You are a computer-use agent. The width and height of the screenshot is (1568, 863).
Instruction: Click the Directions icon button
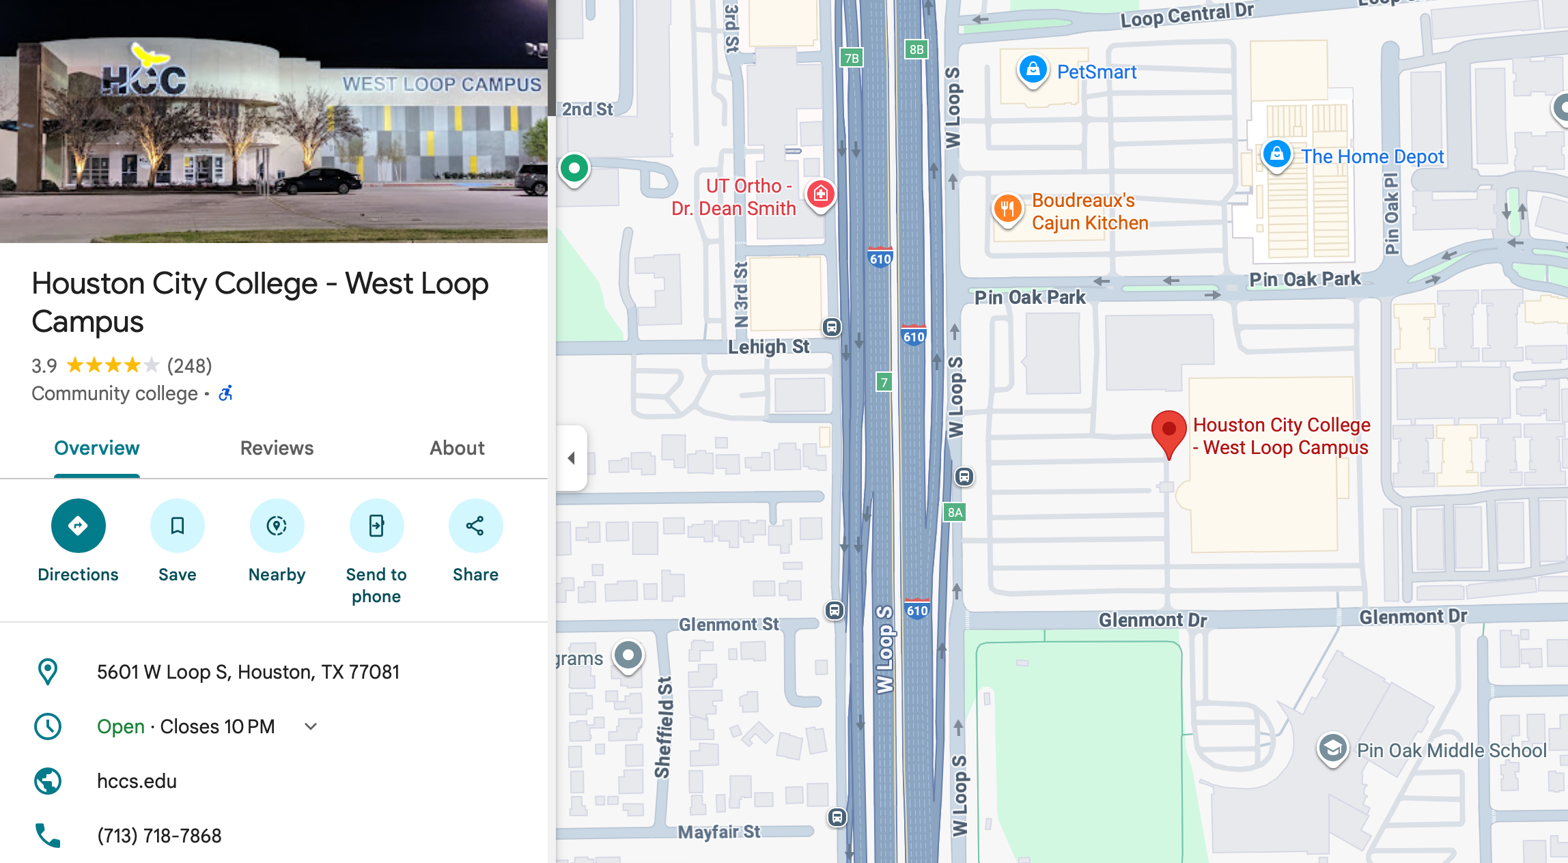(78, 526)
